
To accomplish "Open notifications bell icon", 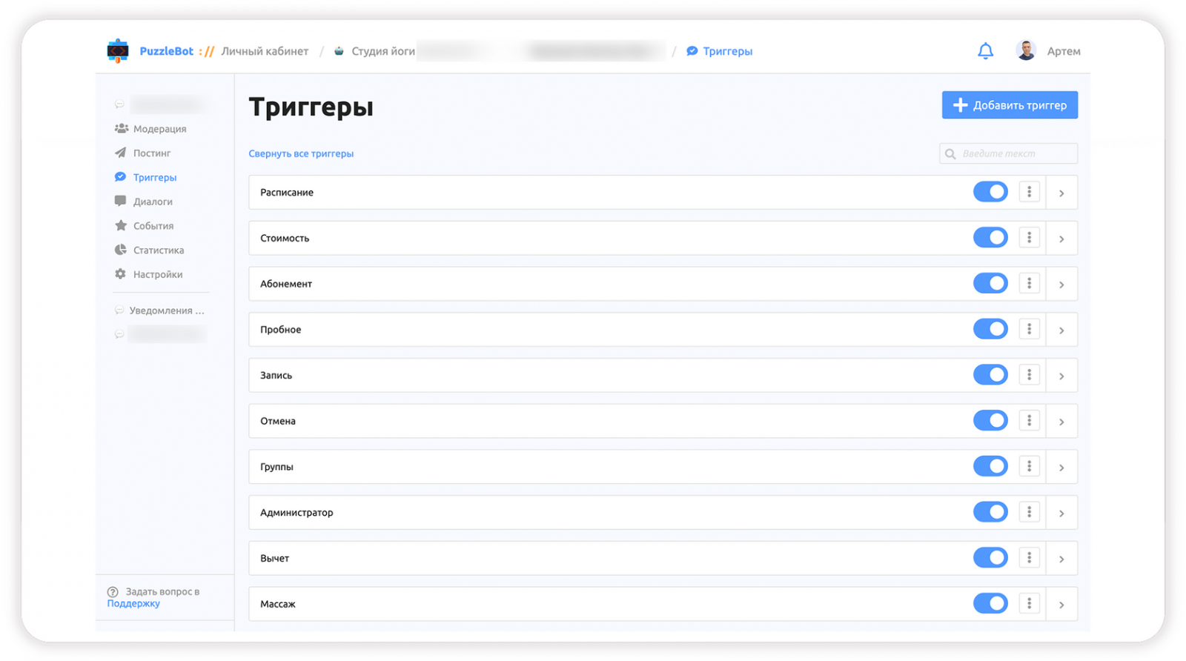I will click(x=985, y=51).
